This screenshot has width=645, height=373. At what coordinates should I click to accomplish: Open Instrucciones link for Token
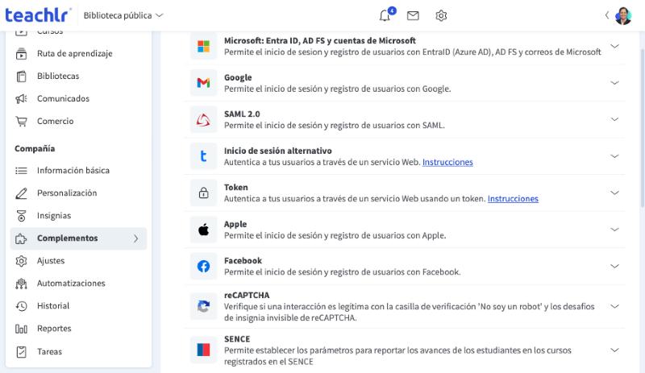[513, 199]
